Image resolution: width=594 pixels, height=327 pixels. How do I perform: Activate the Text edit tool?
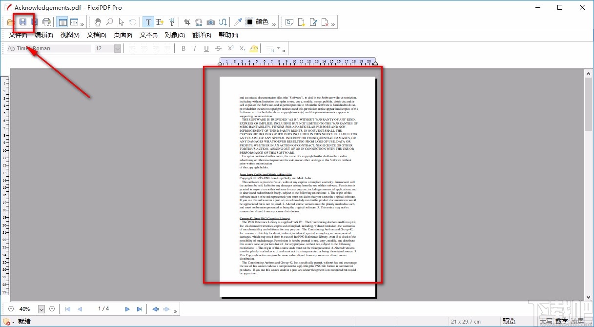[148, 22]
